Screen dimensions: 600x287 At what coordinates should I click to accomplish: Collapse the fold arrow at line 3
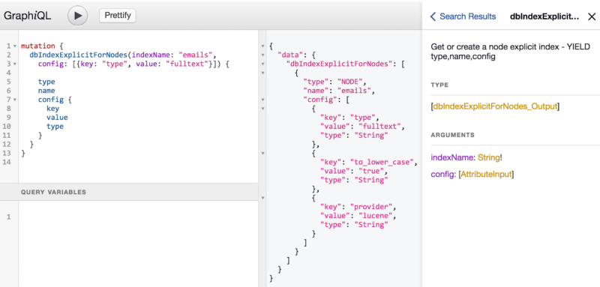click(14, 64)
